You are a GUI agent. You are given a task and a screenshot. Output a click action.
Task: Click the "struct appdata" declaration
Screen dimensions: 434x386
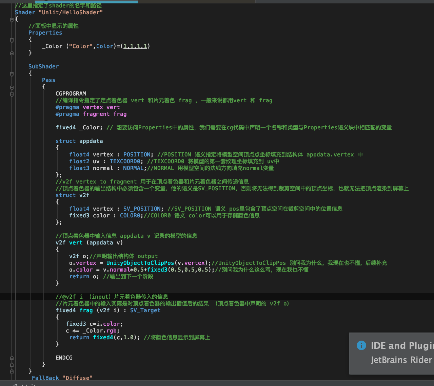click(79, 141)
